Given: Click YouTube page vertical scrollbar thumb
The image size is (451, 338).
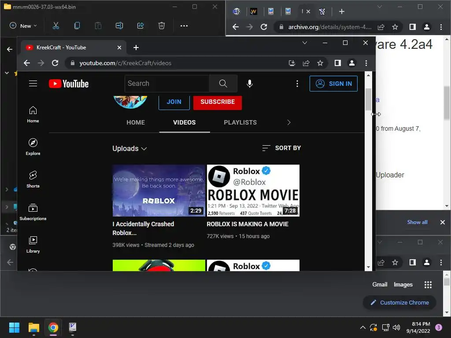Looking at the screenshot, I should coord(368,99).
